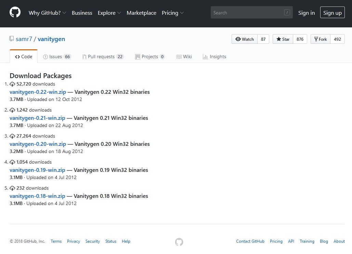
Task: Open the Terms footer link
Action: pos(56,241)
